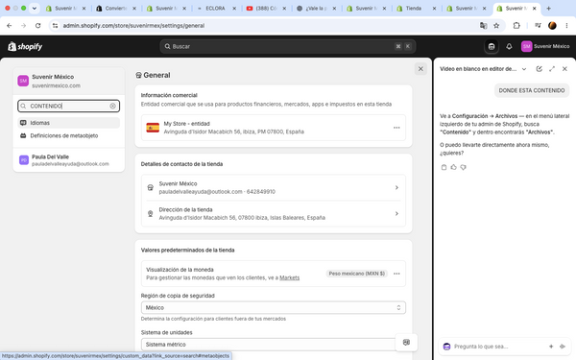Go back in the browser
This screenshot has height=360, width=576.
click(10, 25)
